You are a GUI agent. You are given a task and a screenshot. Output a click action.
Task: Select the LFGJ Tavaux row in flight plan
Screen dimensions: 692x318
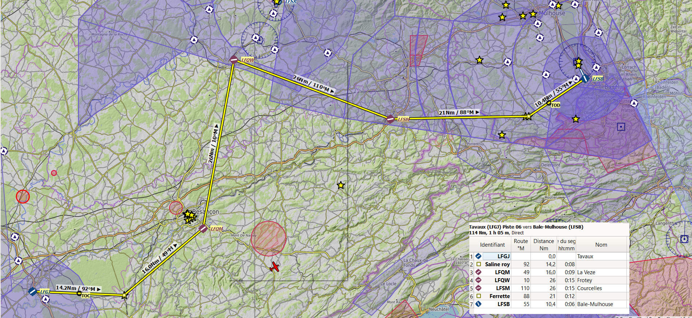coord(503,256)
